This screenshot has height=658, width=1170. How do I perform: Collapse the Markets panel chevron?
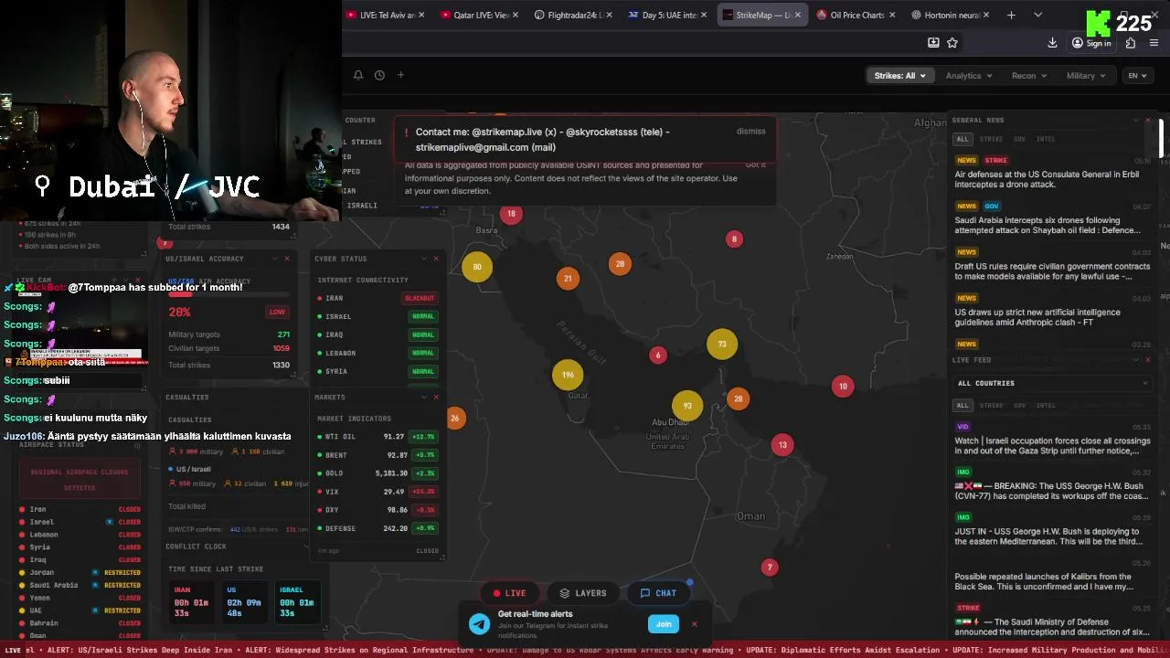click(423, 398)
